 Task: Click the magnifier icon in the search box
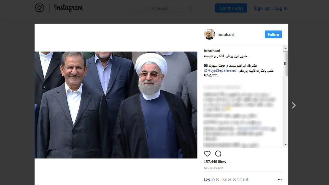click(x=154, y=8)
